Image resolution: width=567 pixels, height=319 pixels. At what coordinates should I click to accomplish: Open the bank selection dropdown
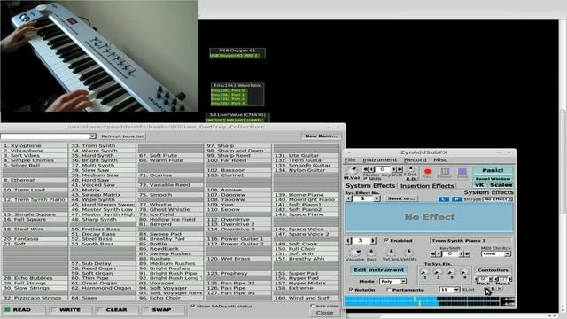pos(92,136)
